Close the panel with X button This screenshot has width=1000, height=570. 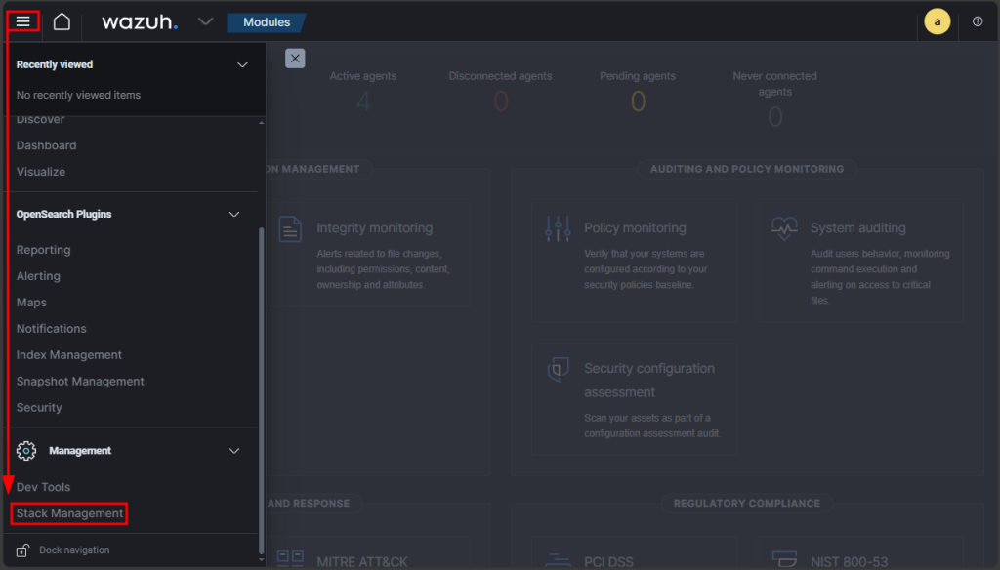pyautogui.click(x=295, y=59)
